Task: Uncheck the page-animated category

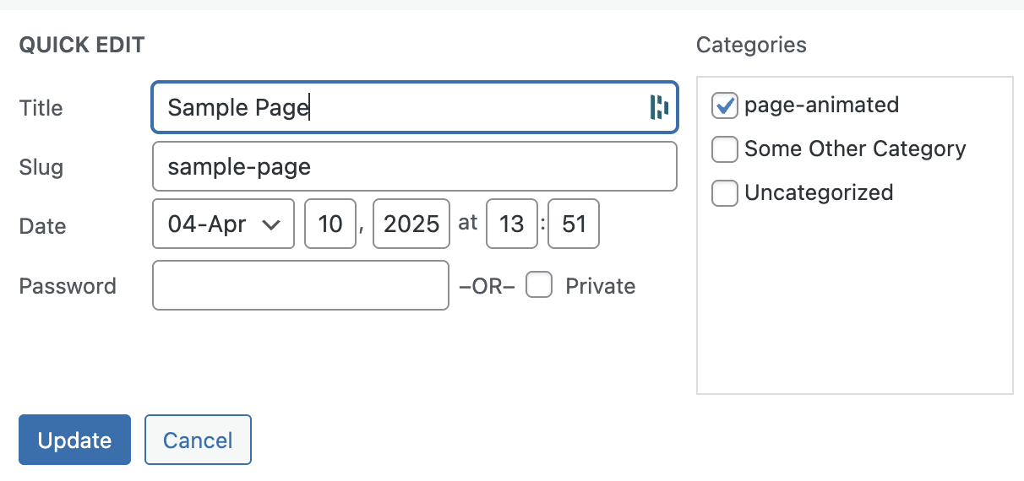Action: 725,105
